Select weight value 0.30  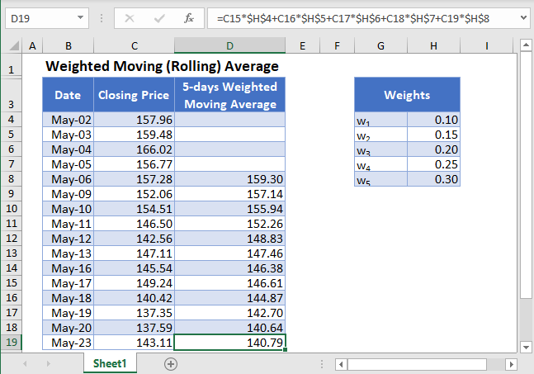pyautogui.click(x=433, y=179)
